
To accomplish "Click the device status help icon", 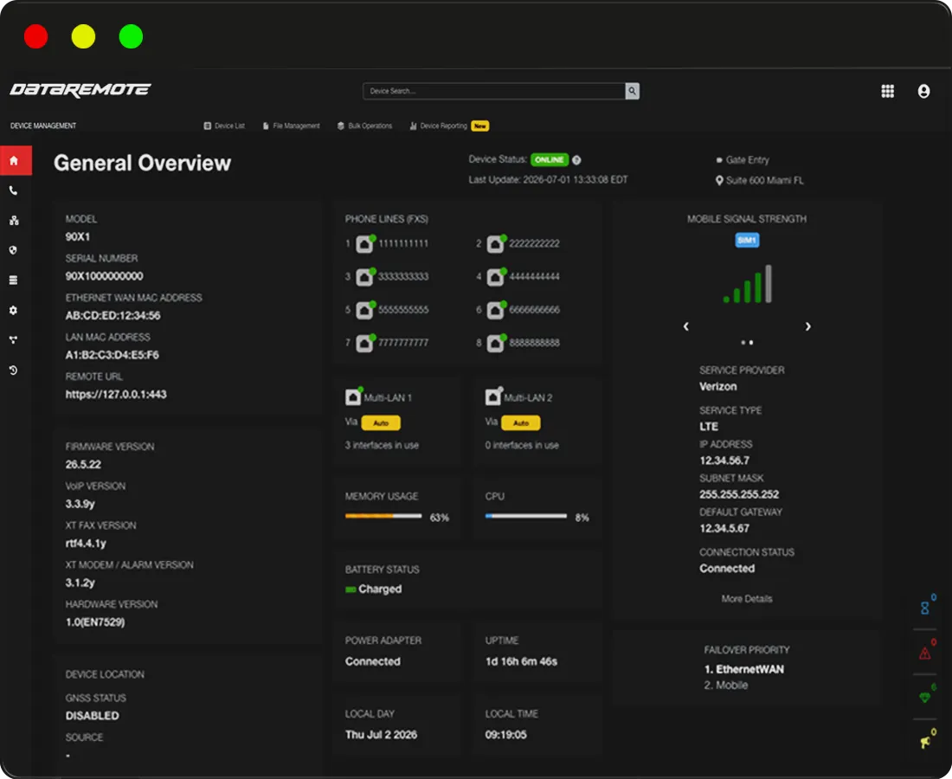I will click(x=576, y=159).
